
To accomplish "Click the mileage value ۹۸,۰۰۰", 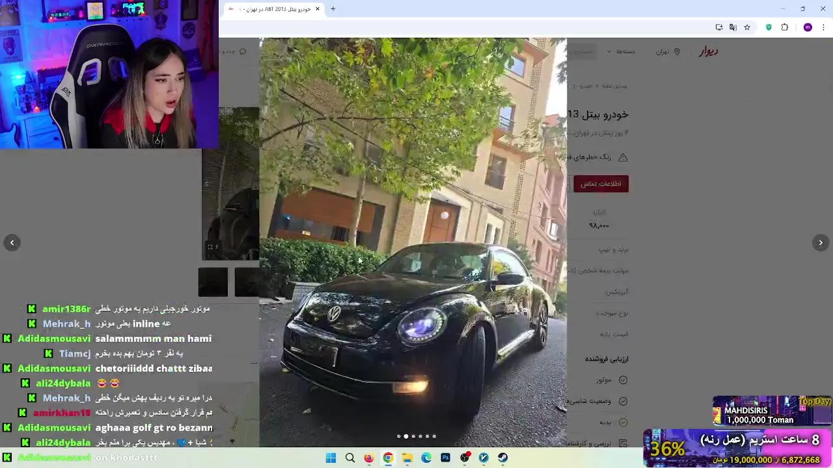I will tap(599, 226).
